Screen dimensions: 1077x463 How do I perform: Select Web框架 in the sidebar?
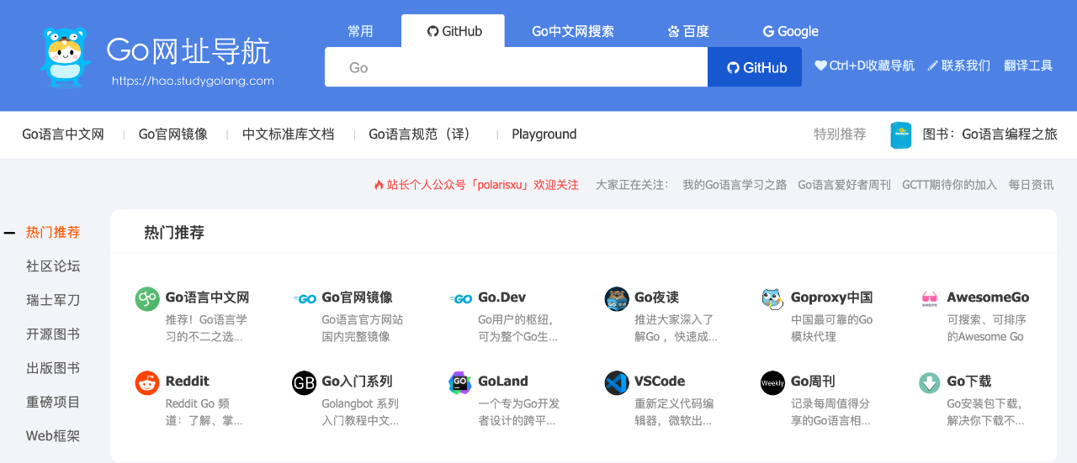point(53,436)
